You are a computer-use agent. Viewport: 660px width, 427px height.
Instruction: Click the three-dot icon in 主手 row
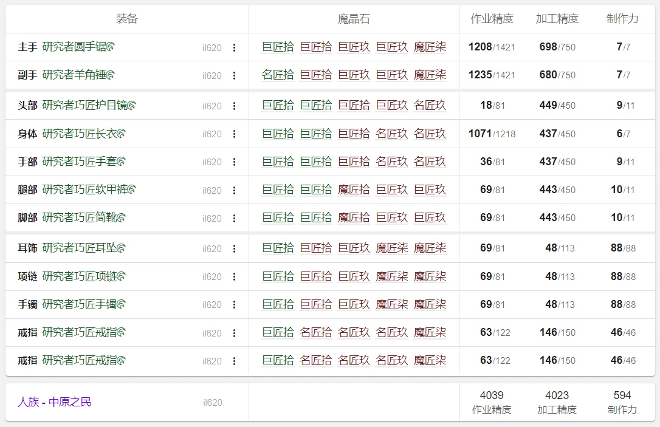click(x=235, y=47)
